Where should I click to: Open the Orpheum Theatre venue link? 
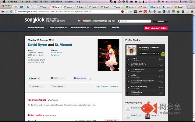tap(35, 53)
